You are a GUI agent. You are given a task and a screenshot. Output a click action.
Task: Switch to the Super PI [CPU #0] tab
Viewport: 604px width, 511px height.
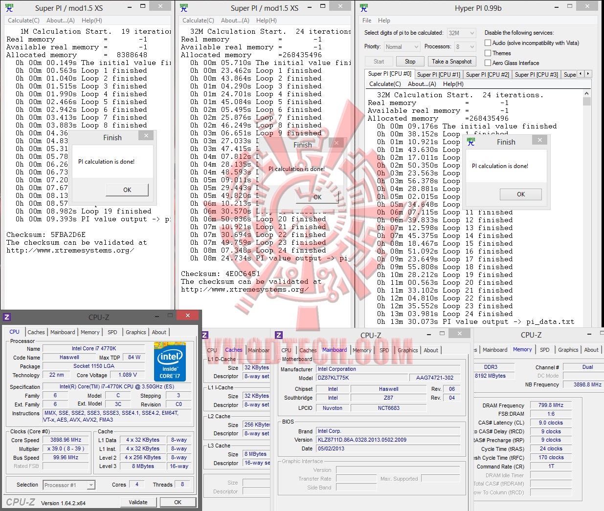[390, 74]
